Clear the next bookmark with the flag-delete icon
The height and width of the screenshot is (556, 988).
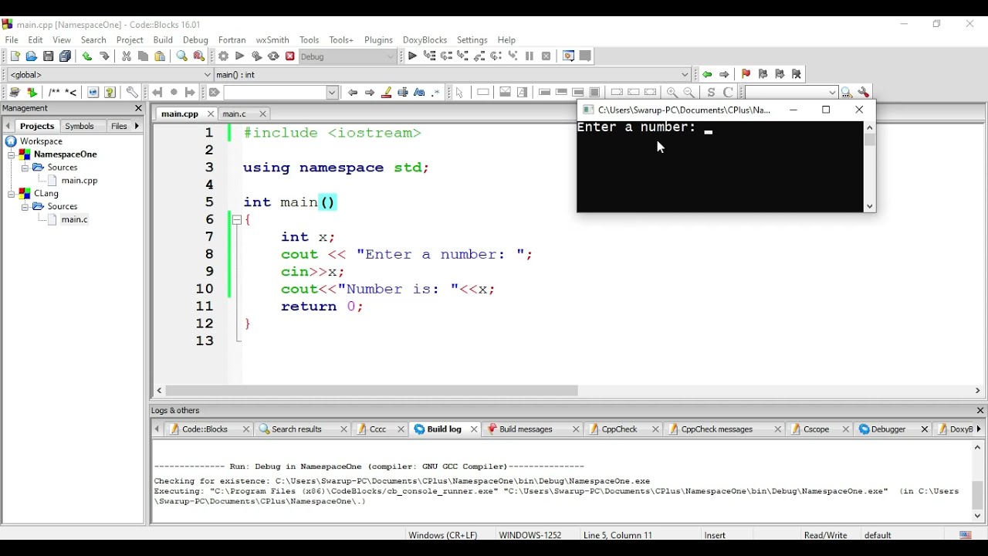tap(796, 74)
